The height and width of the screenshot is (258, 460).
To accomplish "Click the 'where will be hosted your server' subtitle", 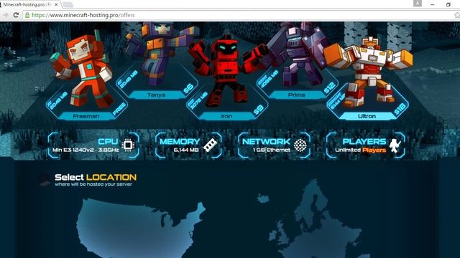I will [x=93, y=184].
